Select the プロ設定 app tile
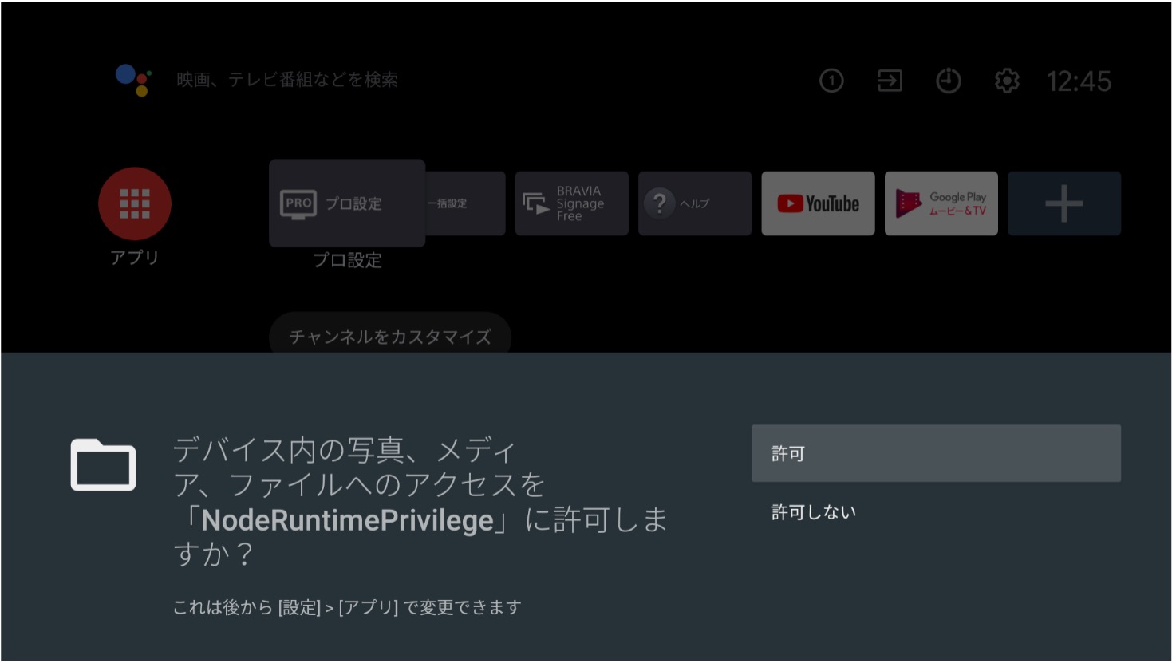The image size is (1172, 663). tap(347, 203)
